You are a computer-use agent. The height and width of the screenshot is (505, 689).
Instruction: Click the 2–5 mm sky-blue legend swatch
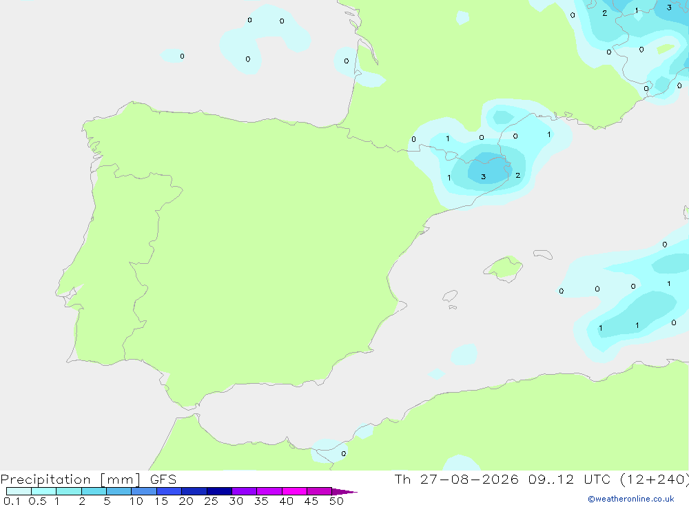[x=94, y=491]
